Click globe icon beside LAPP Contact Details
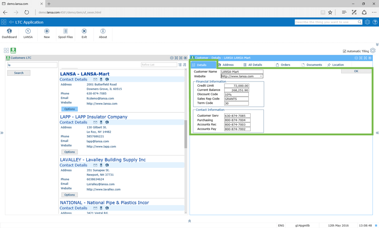379x228 pixels. (107, 122)
